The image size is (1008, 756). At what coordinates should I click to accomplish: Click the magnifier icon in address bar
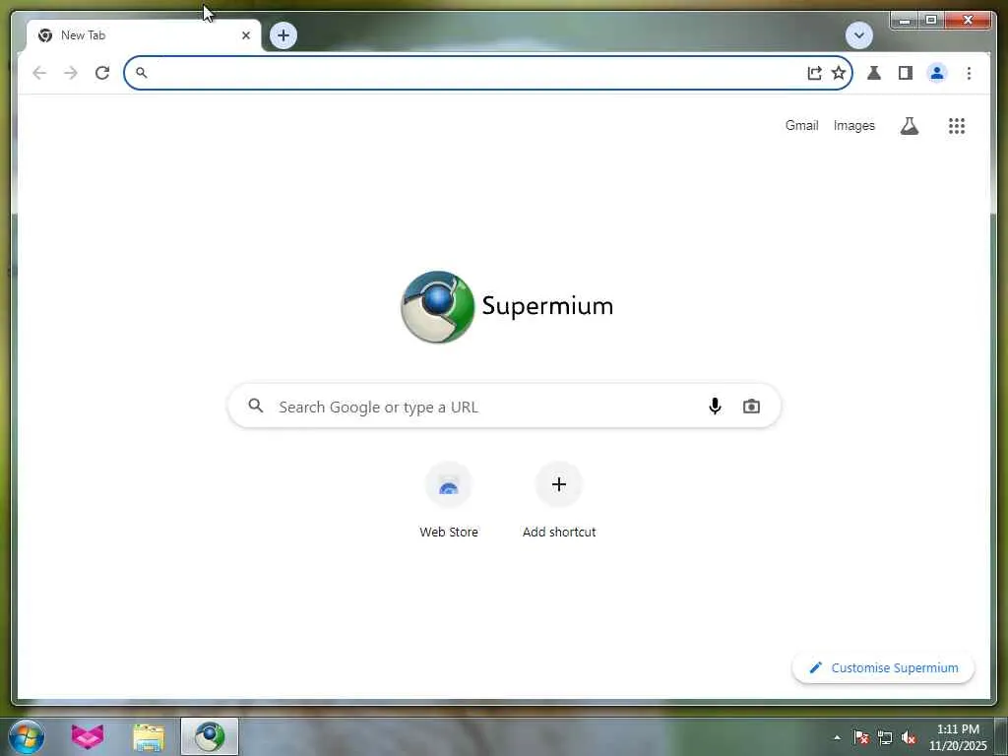coord(142,73)
